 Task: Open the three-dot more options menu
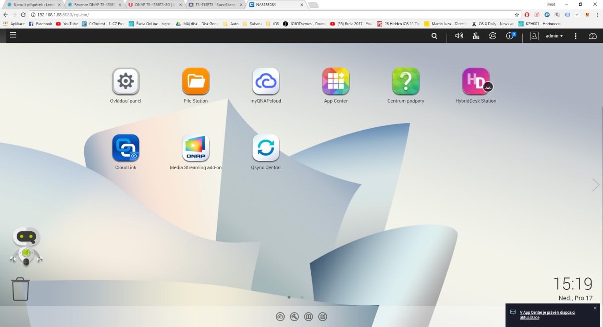(x=576, y=36)
